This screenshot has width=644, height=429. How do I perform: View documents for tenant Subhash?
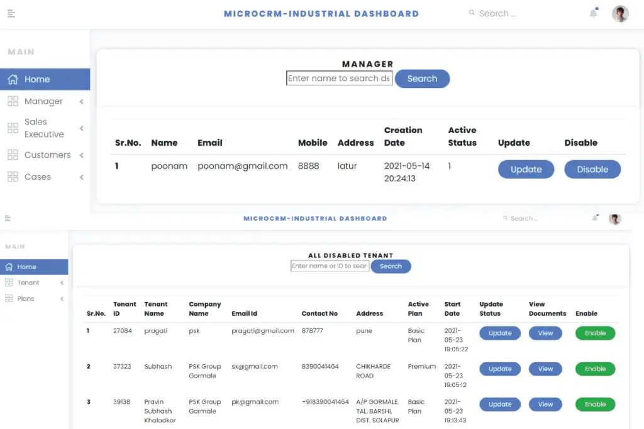point(545,369)
